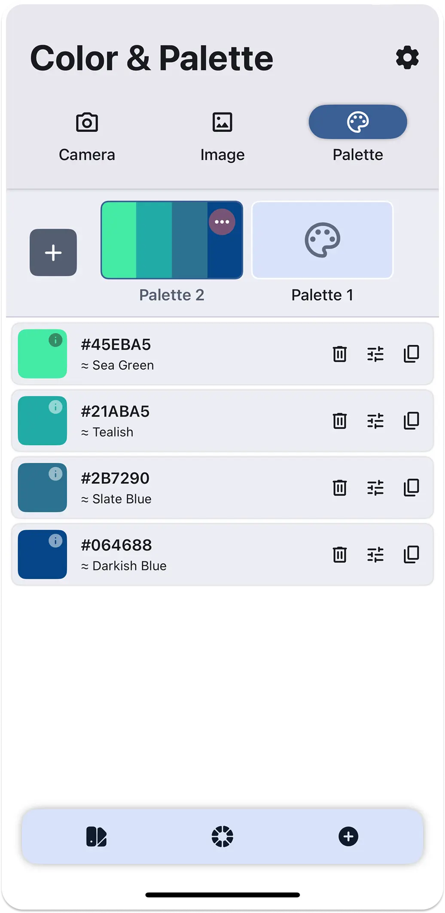Open the Camera capture mode
This screenshot has width=445, height=913.
coord(87,133)
